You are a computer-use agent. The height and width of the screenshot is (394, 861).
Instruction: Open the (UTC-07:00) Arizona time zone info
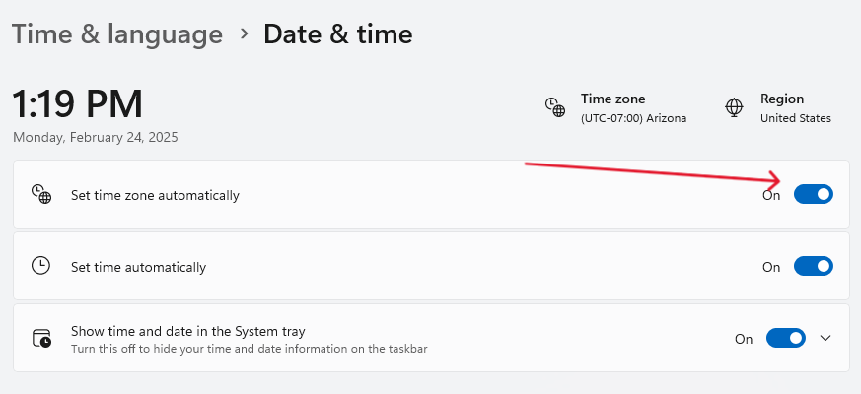tap(634, 118)
